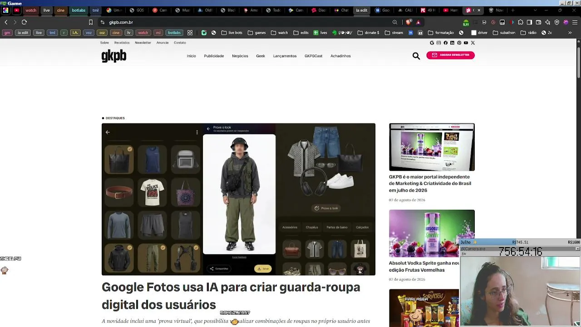Open the three-dot menu in the featured image

coord(197,132)
